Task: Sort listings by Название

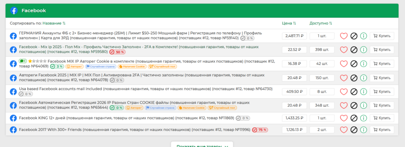Action: 54,23
